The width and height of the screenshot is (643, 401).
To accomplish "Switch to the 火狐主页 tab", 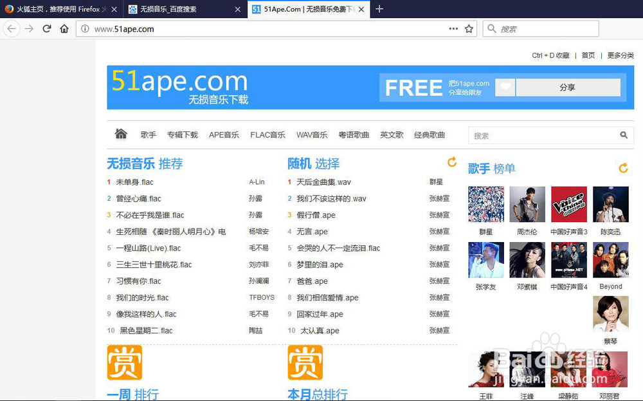I will pos(62,9).
